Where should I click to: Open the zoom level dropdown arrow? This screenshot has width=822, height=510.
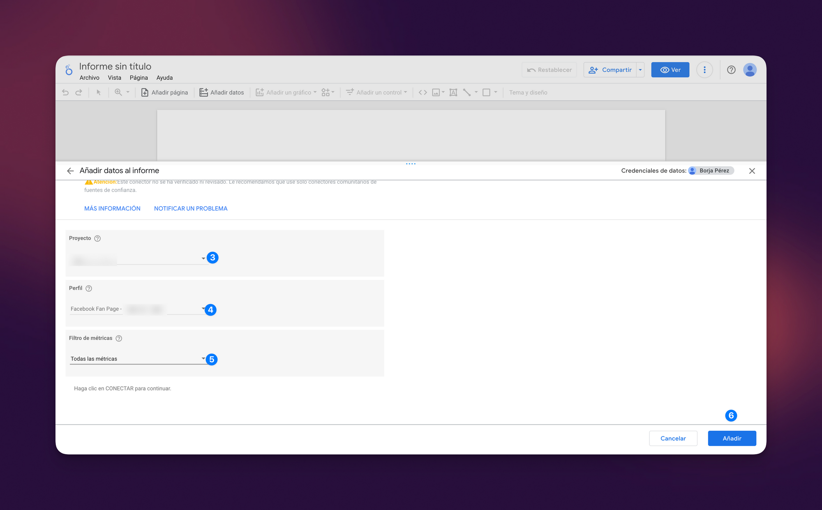tap(128, 92)
